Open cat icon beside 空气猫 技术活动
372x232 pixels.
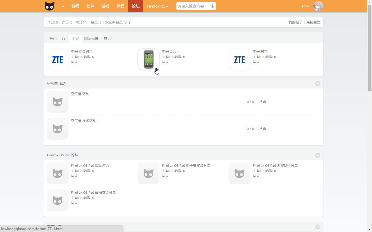(x=58, y=129)
